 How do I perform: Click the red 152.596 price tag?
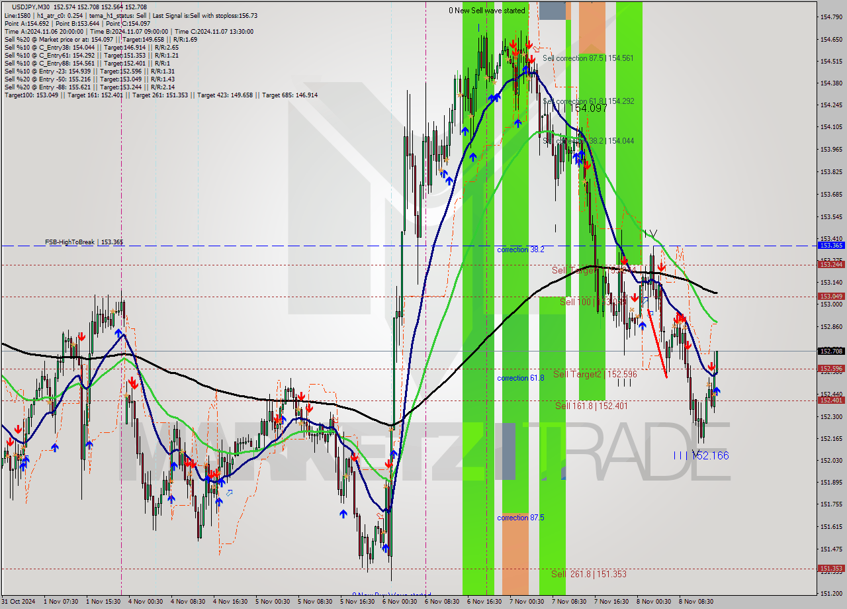coord(831,369)
